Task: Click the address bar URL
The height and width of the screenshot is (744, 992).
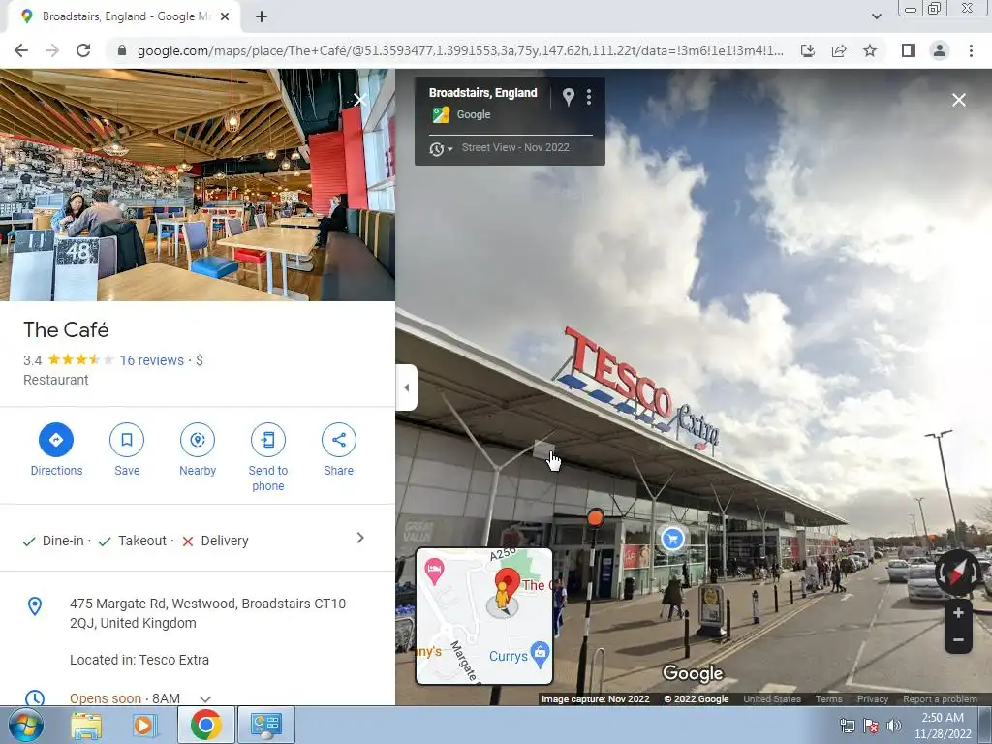Action: point(460,50)
